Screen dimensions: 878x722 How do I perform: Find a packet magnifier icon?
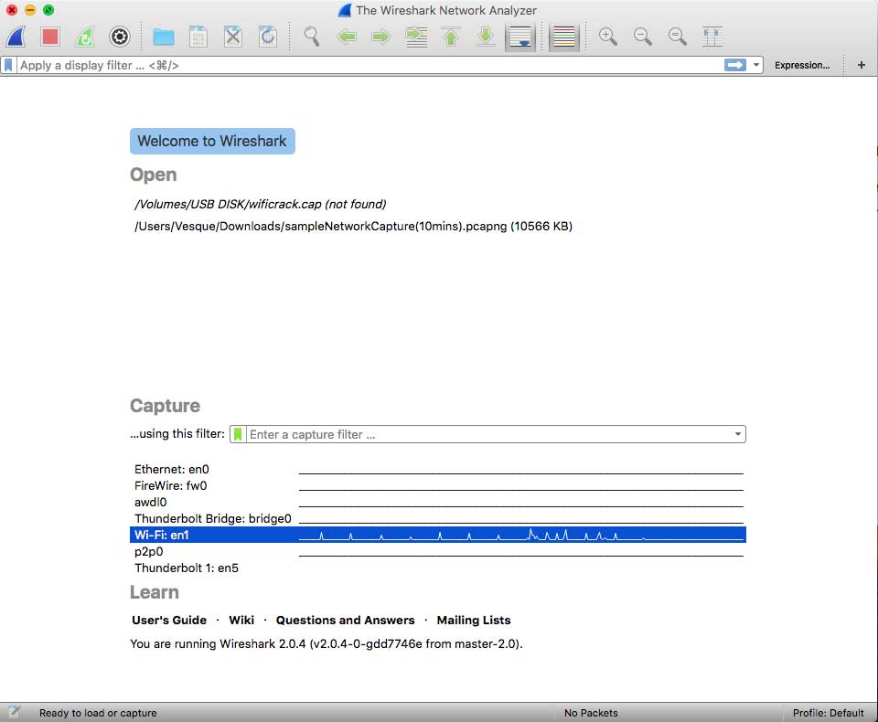[x=312, y=37]
